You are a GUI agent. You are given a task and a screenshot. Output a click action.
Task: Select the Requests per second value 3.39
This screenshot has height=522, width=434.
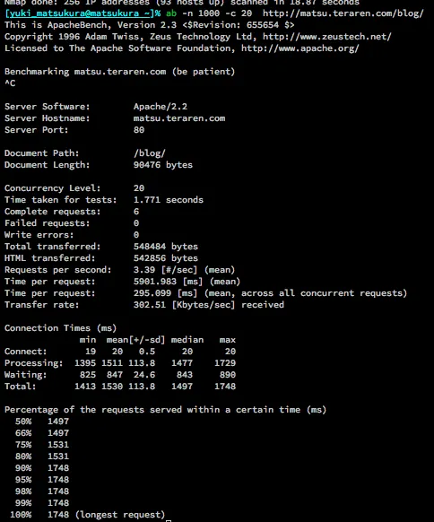pos(144,270)
